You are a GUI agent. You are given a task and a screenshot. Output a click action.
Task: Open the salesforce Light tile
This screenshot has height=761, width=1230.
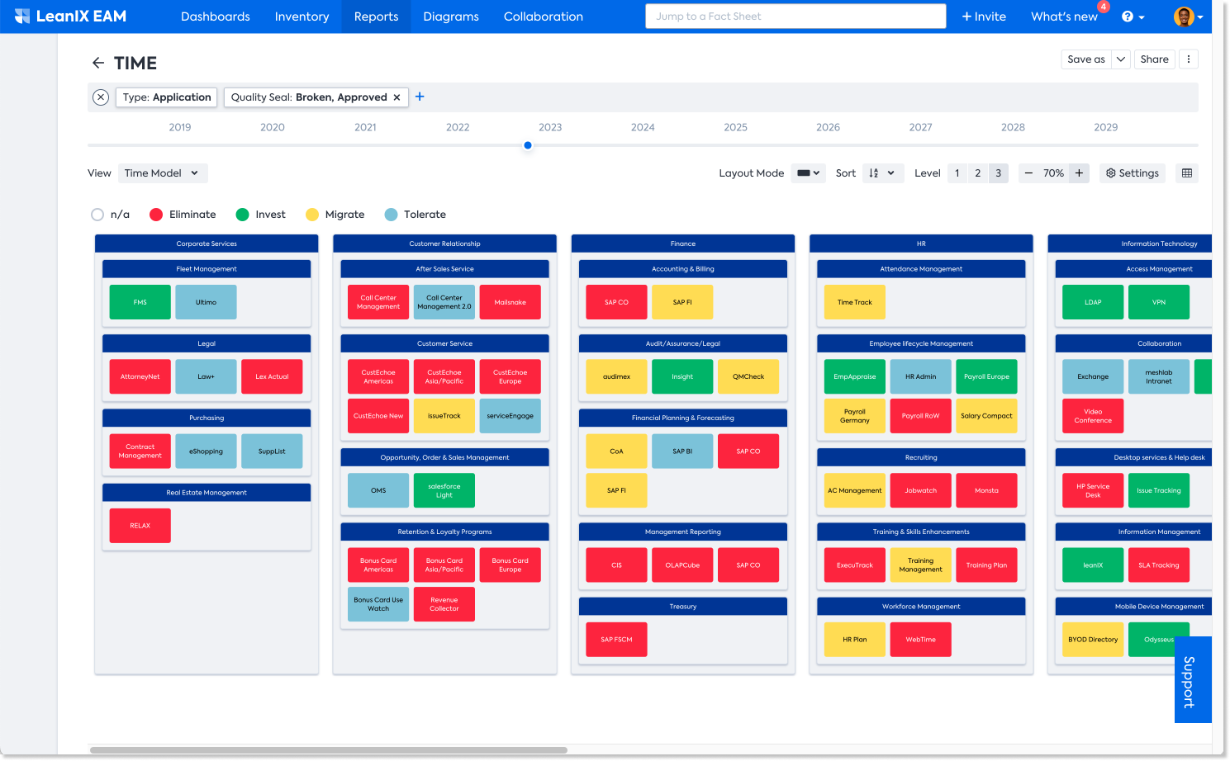[444, 490]
